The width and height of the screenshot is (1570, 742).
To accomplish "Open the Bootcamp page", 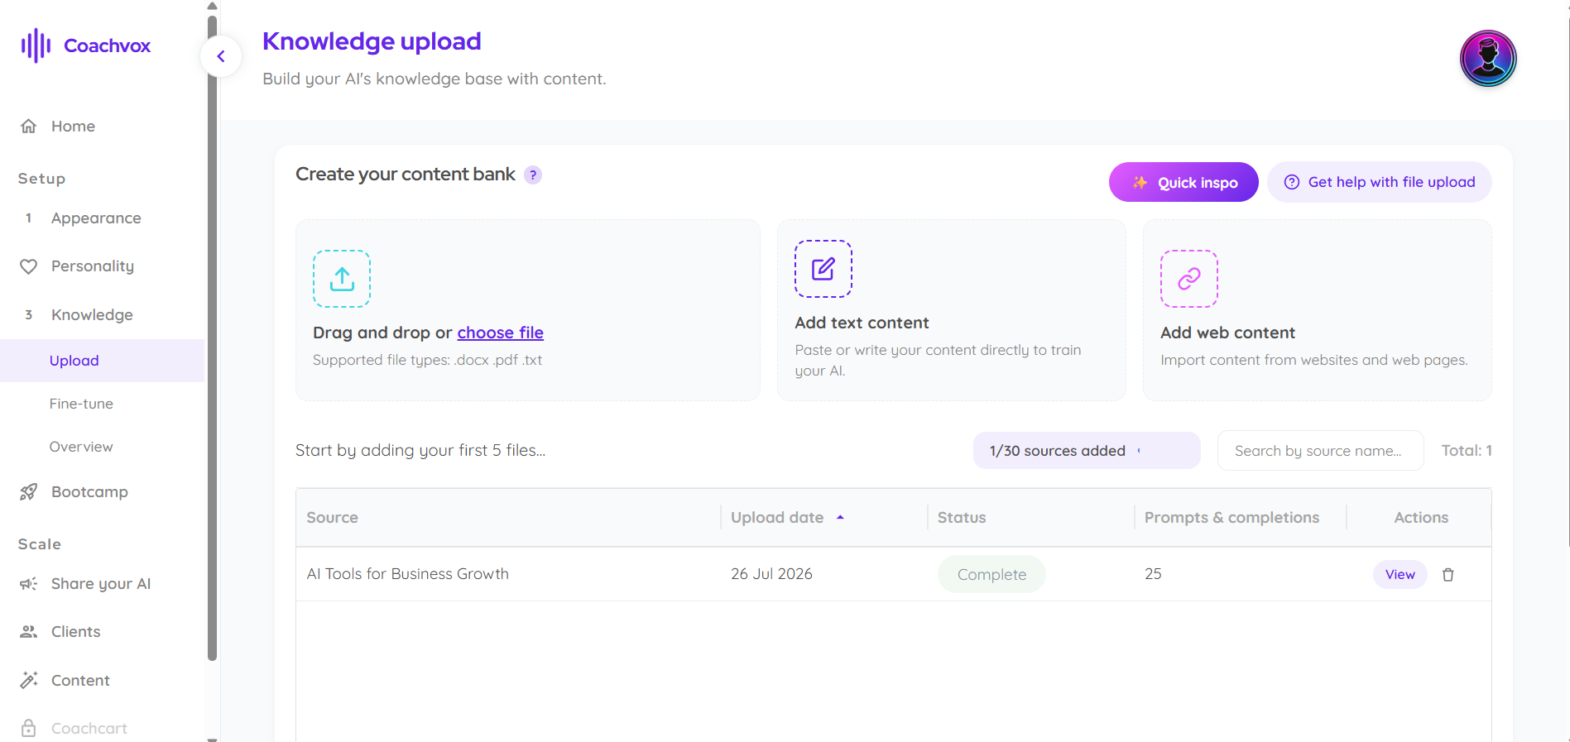I will [89, 492].
